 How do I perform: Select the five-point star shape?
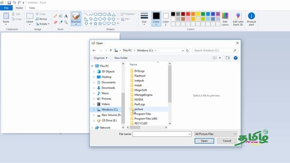click(x=96, y=24)
